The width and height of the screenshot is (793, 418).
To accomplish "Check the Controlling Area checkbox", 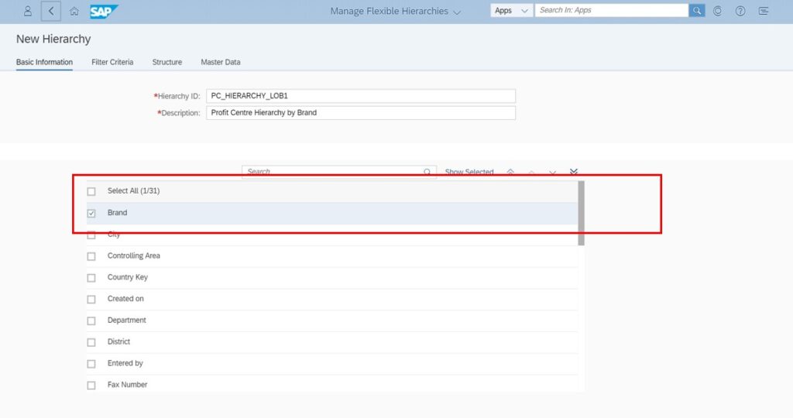I will pos(91,256).
